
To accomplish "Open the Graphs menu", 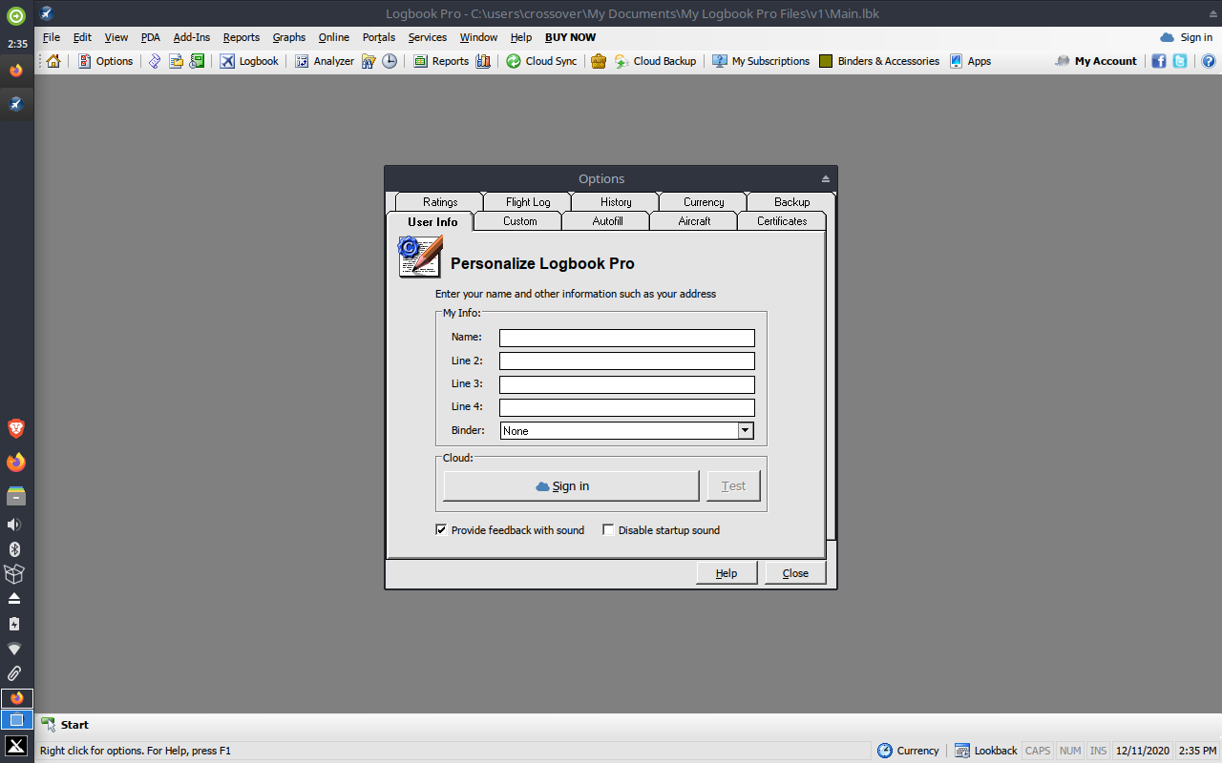I will [289, 37].
